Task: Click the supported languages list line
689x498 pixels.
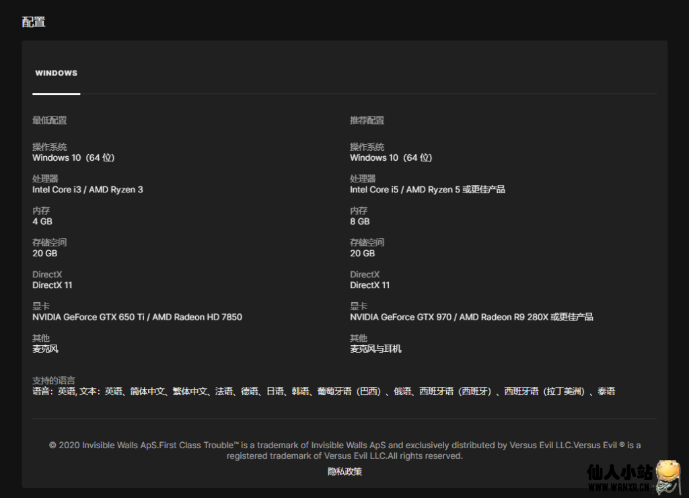Action: click(x=324, y=391)
